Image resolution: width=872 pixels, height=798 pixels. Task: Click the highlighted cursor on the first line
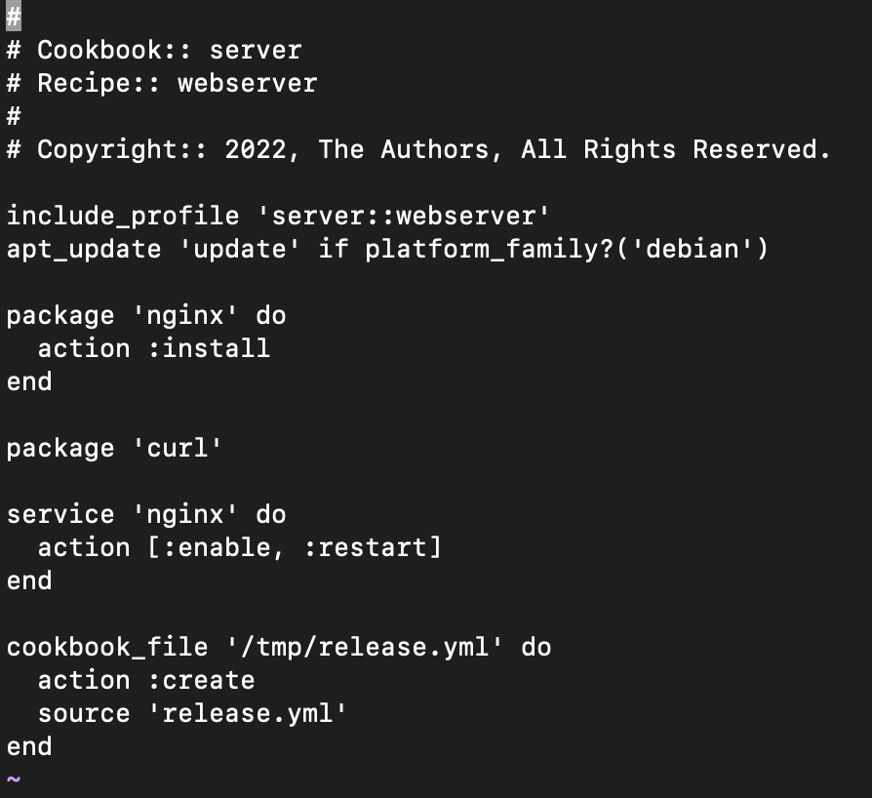pos(14,17)
